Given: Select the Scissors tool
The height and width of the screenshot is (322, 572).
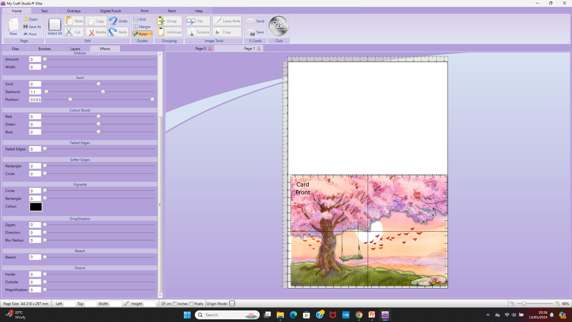Looking at the screenshot, I should pyautogui.click(x=198, y=32).
